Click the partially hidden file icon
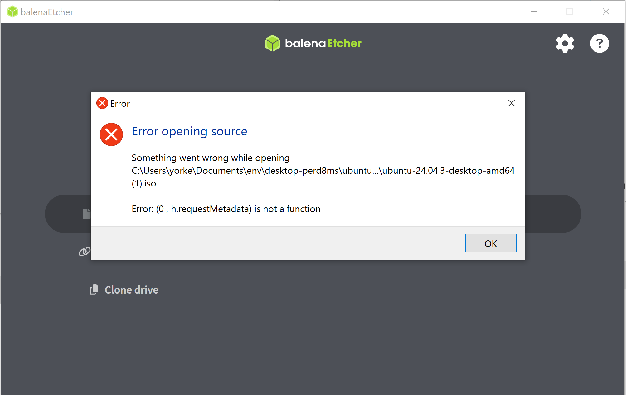The image size is (626, 395). coord(87,214)
